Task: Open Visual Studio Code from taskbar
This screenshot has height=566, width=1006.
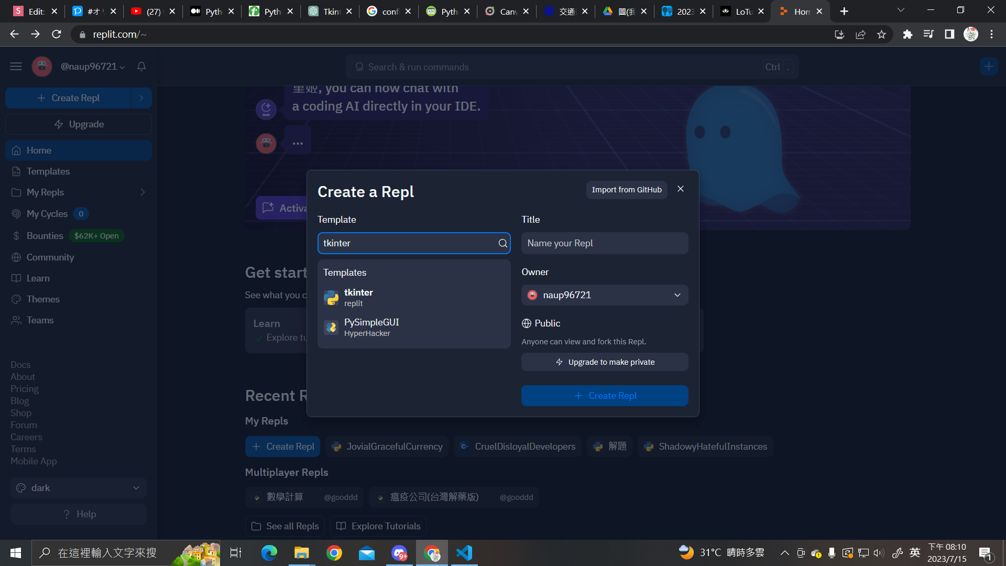Action: click(x=464, y=553)
